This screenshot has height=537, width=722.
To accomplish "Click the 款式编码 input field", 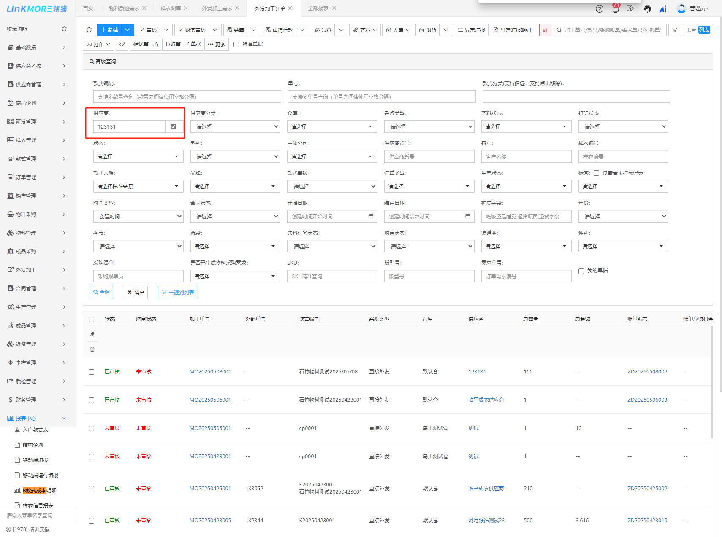I will pos(187,97).
